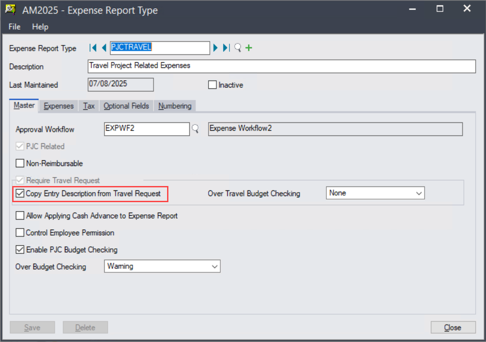Click the Save button
Image resolution: width=486 pixels, height=342 pixels.
pyautogui.click(x=32, y=328)
